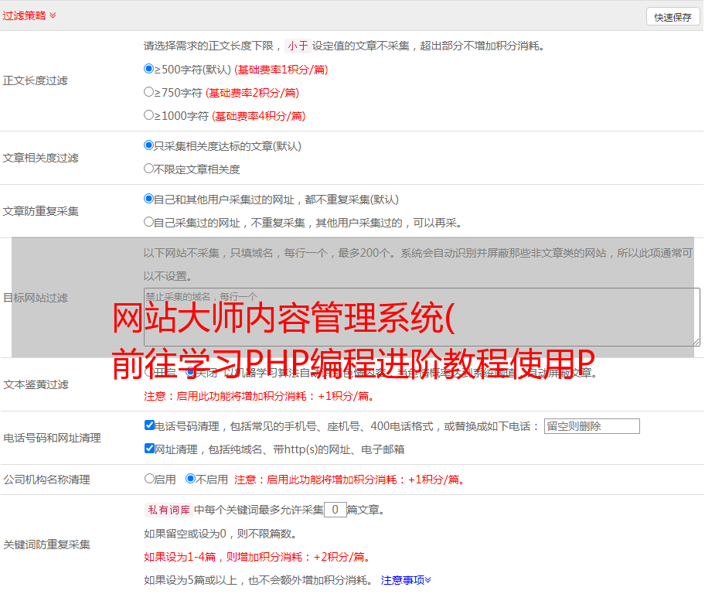Select the ≥500字符 default length option
Image resolution: width=705 pixels, height=594 pixels.
tap(148, 69)
